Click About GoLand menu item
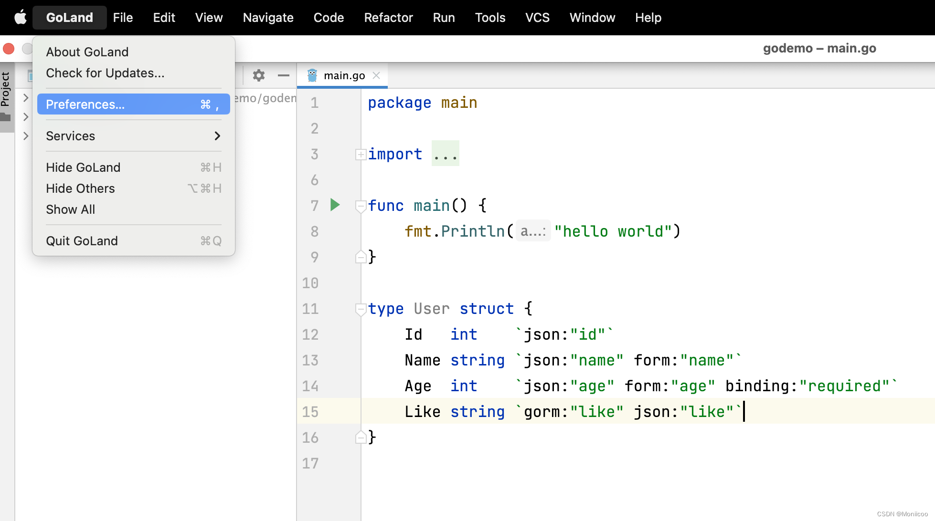The width and height of the screenshot is (935, 521). tap(87, 52)
